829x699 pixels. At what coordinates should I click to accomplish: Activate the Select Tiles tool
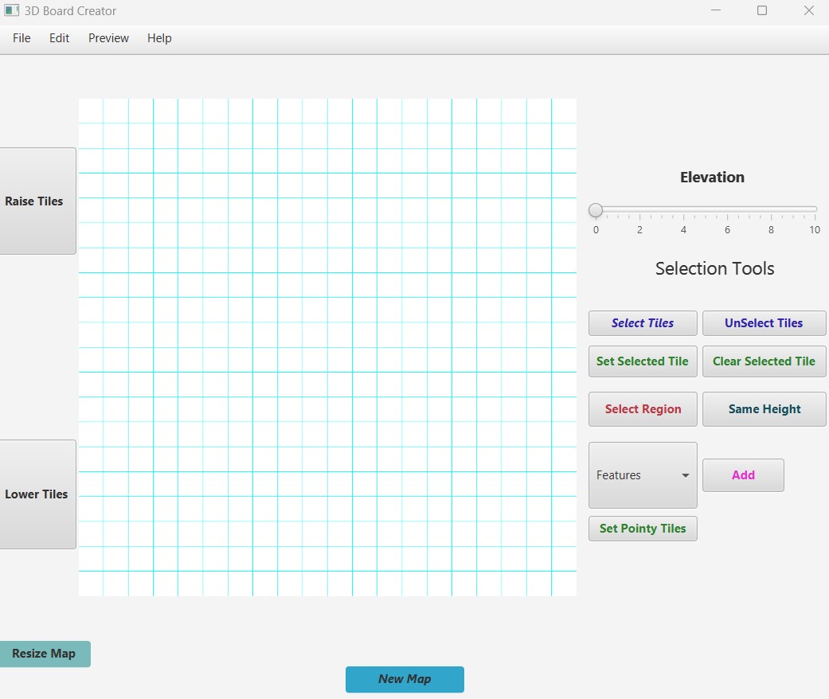[643, 323]
